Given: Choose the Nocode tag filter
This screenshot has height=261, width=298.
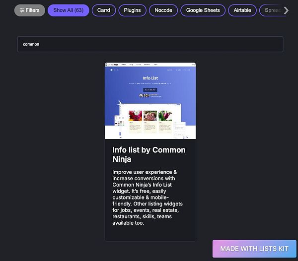Looking at the screenshot, I should point(163,10).
